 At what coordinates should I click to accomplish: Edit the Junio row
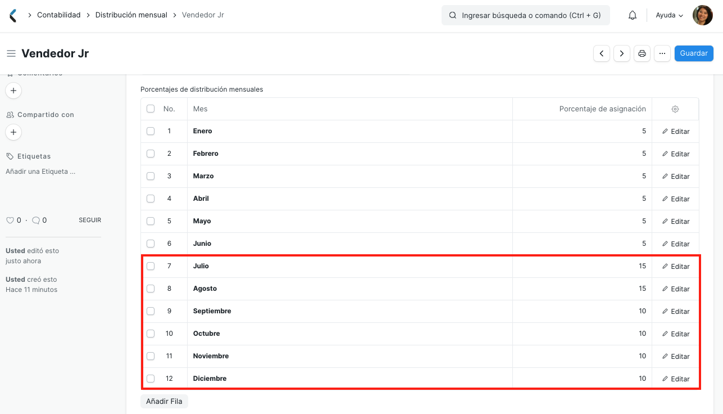pos(676,244)
